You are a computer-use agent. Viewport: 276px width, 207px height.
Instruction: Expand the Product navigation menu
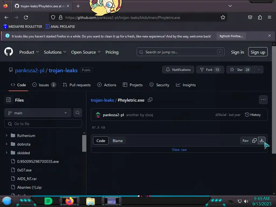pyautogui.click(x=29, y=52)
